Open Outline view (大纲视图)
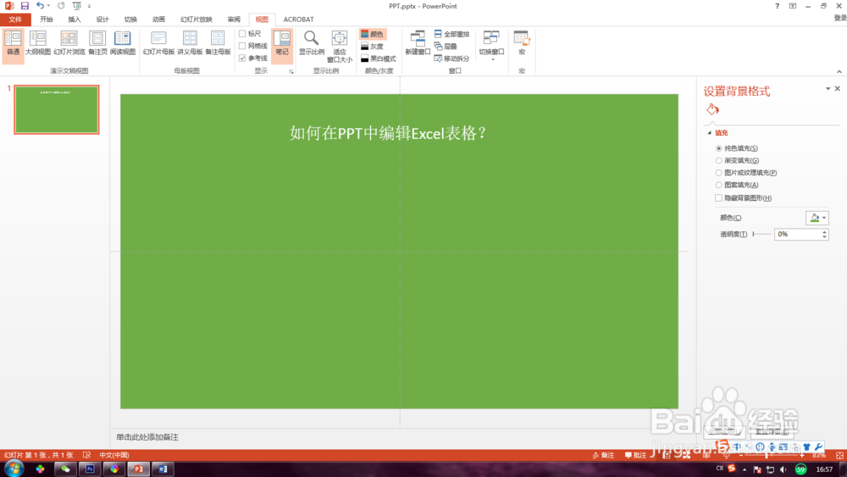Screen dimensions: 847x477 point(38,43)
